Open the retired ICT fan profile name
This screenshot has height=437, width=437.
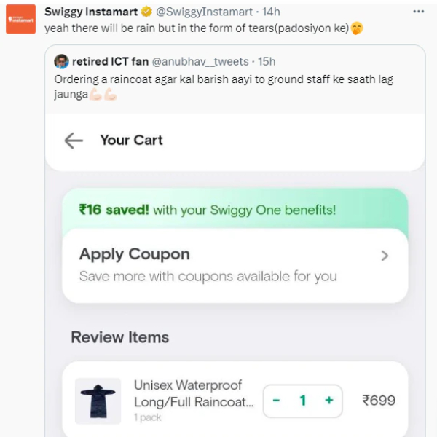coord(110,61)
